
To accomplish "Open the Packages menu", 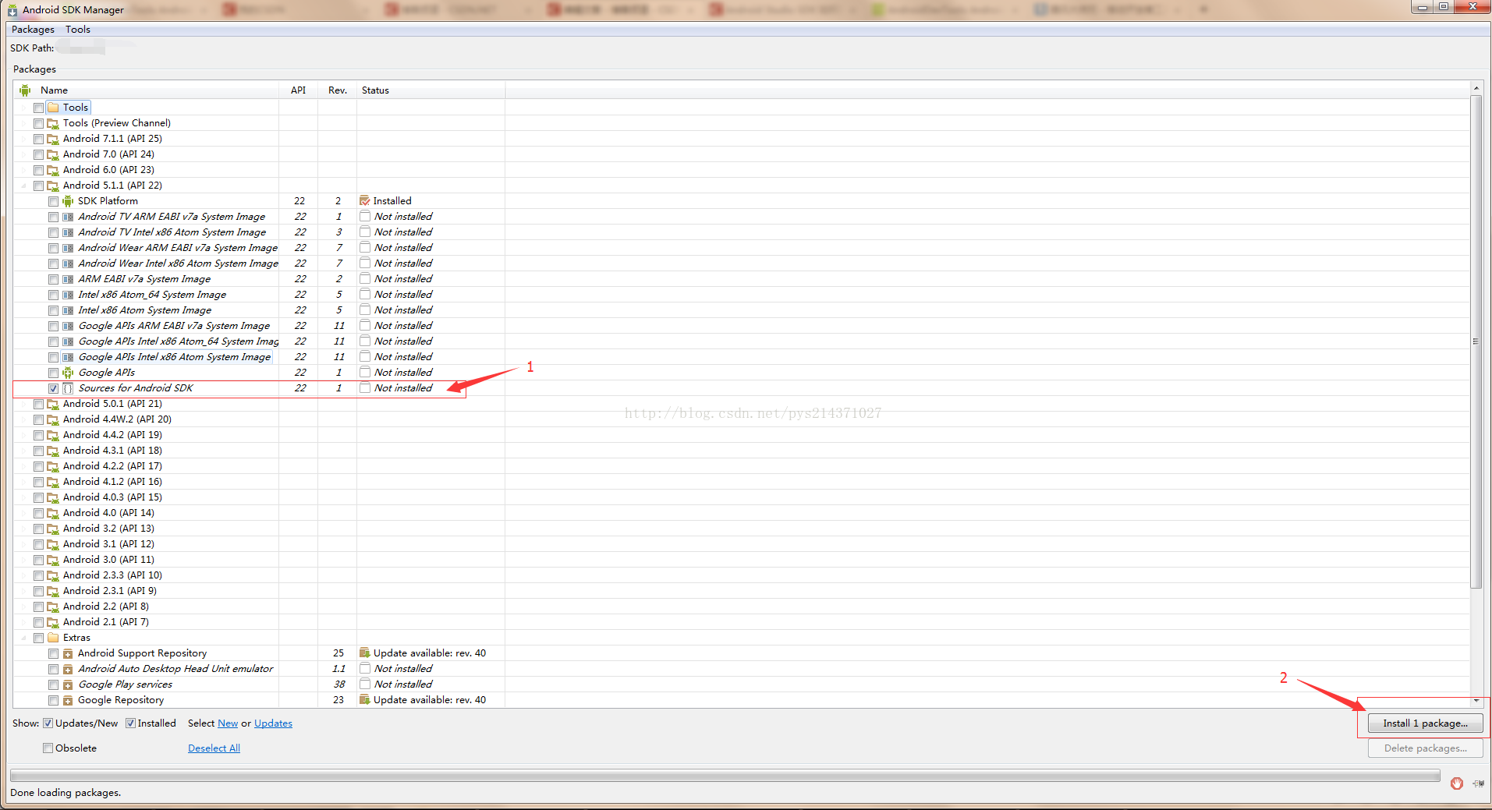I will (33, 30).
